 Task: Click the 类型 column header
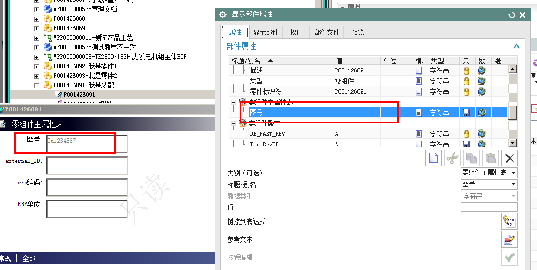pyautogui.click(x=444, y=61)
